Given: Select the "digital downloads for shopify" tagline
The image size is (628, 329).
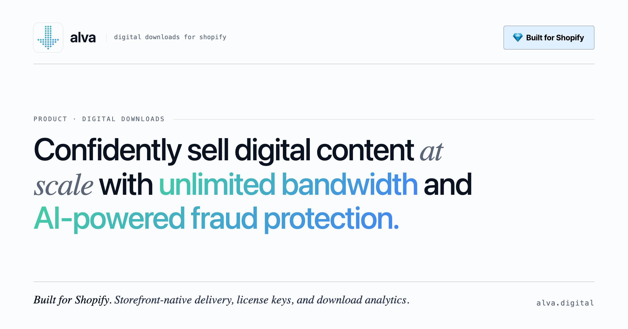Looking at the screenshot, I should [x=170, y=37].
